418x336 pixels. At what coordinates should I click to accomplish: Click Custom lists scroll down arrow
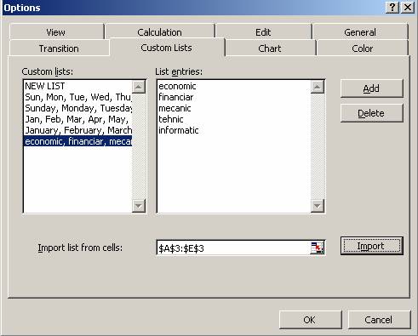pos(139,206)
